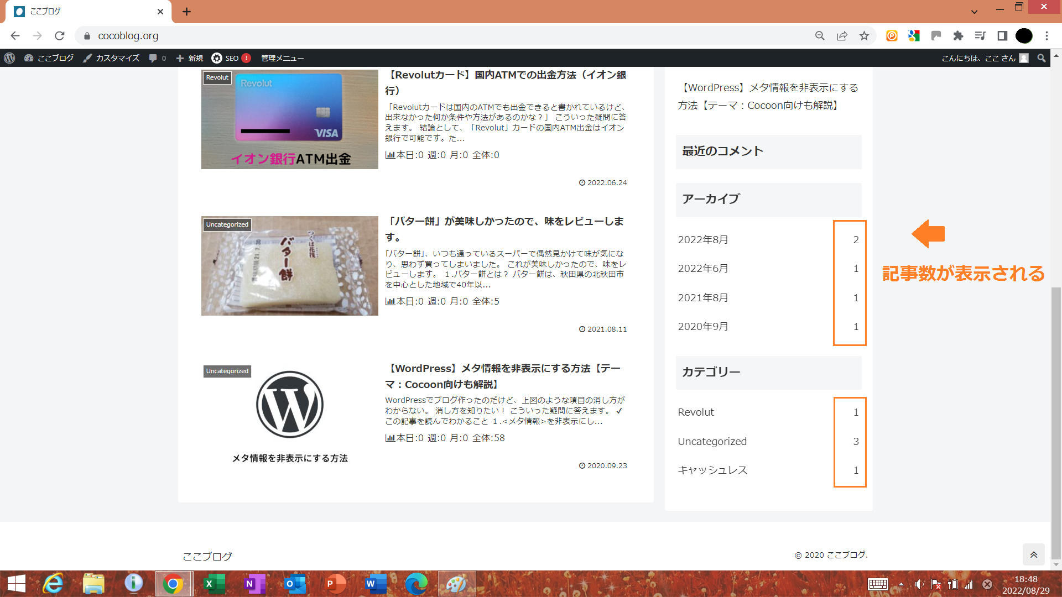This screenshot has height=597, width=1062.
Task: Open the Revolut ATM article thumbnail
Action: [290, 119]
